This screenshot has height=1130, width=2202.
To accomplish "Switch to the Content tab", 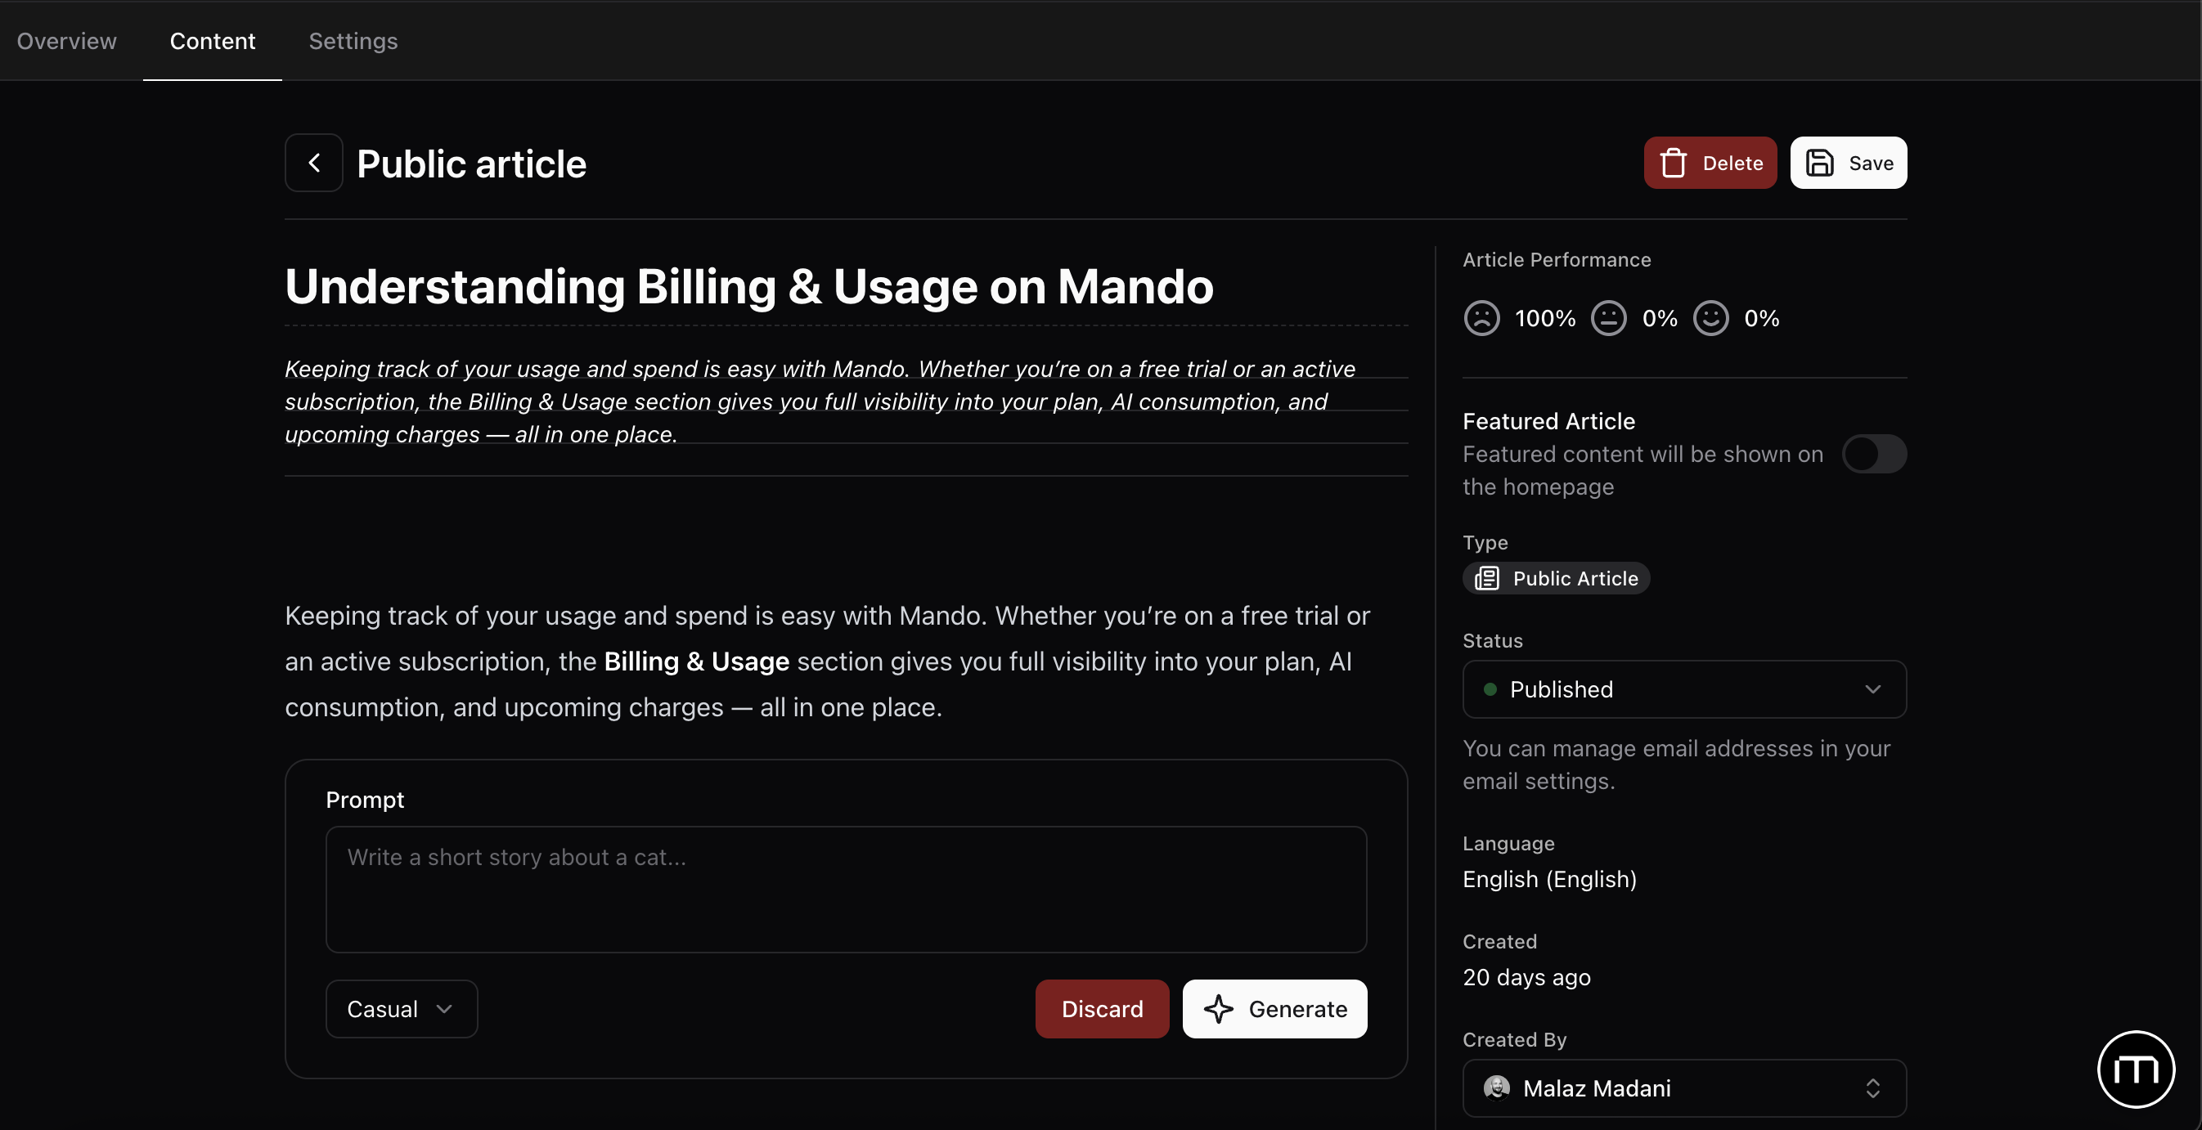I will coord(212,41).
